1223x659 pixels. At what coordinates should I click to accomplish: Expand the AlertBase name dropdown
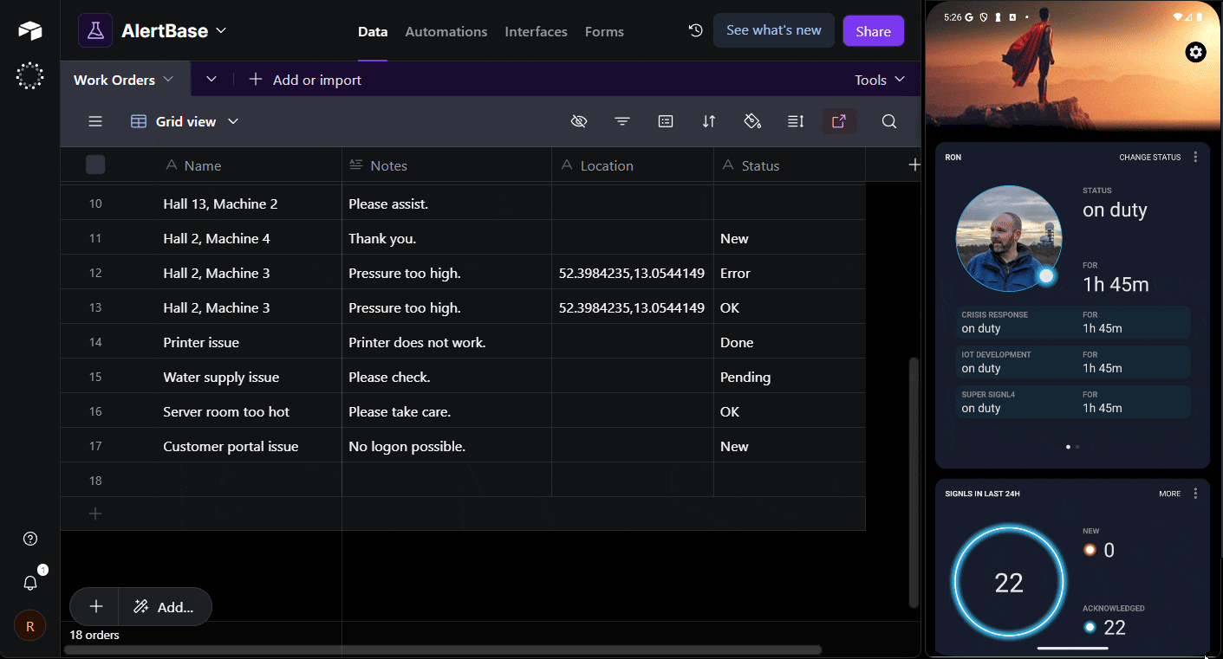(221, 30)
